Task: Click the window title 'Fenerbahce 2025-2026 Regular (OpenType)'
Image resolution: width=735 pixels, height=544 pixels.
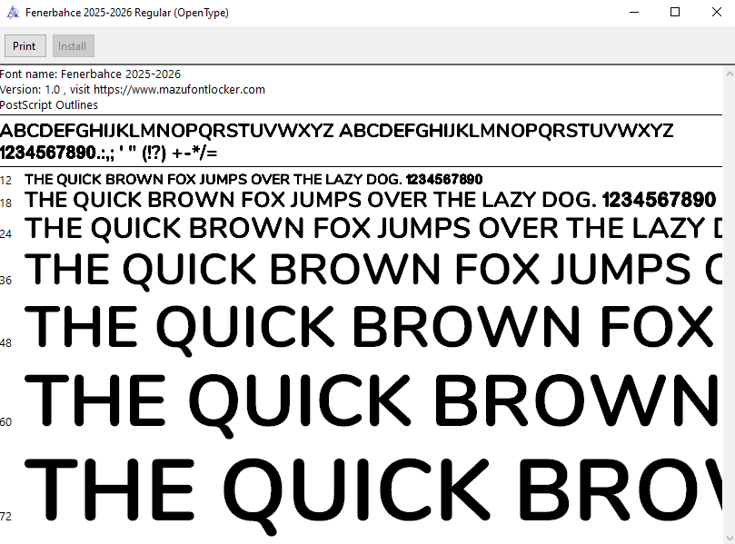Action: point(125,13)
